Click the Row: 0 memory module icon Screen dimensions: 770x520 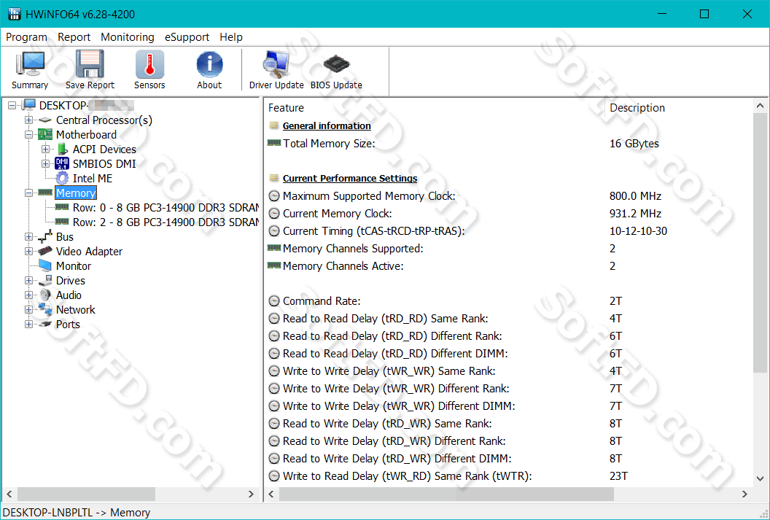point(62,207)
